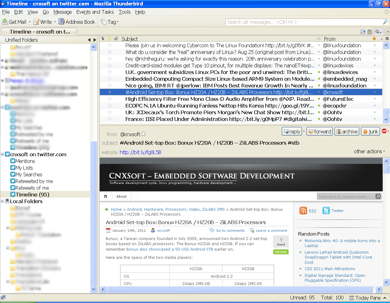The image size is (390, 303).
Task: Open the column picker icon
Action: coord(387,39)
